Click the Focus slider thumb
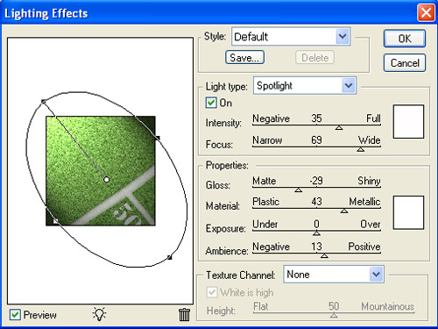 (x=361, y=149)
